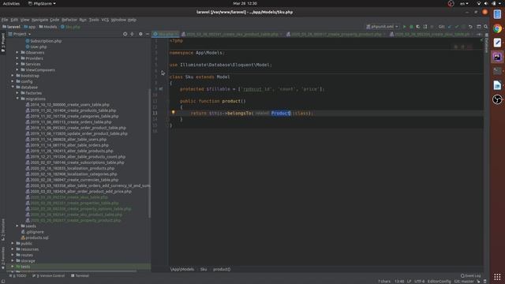This screenshot has height=284, width=505.
Task: Open the Show Applications grid in the dock
Action: [x=497, y=277]
